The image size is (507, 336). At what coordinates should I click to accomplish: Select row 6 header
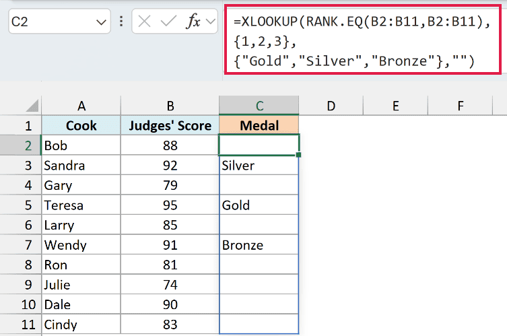(21, 225)
